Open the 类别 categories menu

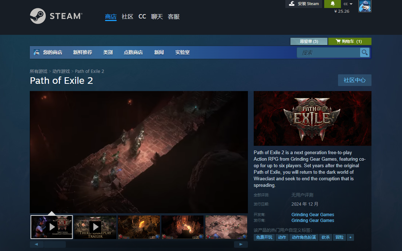[108, 52]
